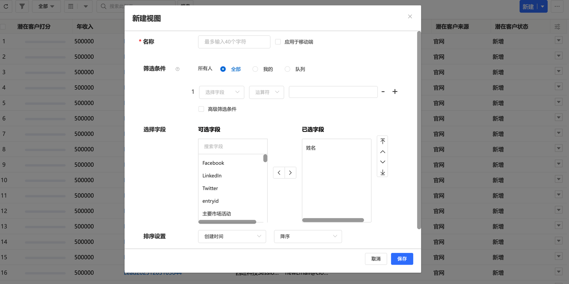Open the 创建时间 sort field dropdown

click(x=232, y=236)
